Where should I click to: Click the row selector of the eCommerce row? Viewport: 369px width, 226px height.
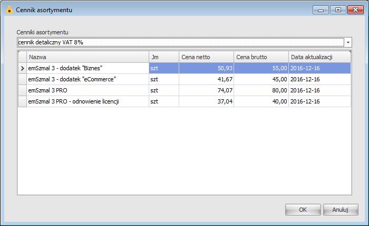coord(22,79)
